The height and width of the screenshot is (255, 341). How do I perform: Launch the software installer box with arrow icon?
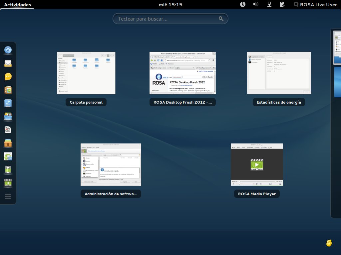[x=8, y=143]
